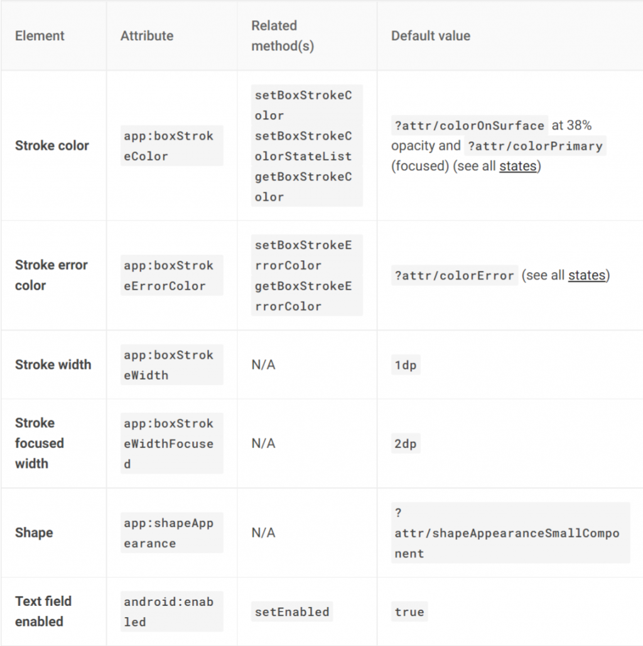The height and width of the screenshot is (646, 643).
Task: Click the states link in Stroke color row
Action: point(518,167)
